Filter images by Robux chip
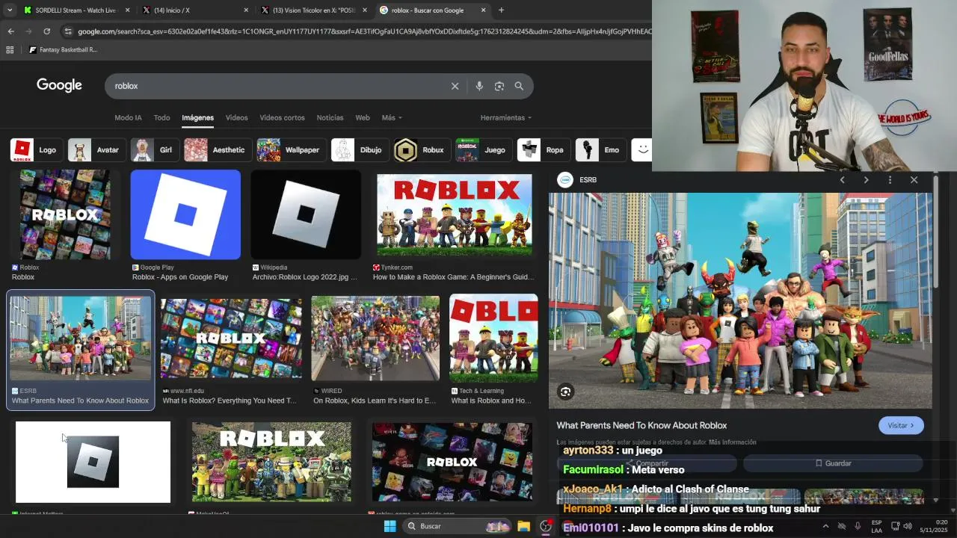This screenshot has height=538, width=957. pyautogui.click(x=421, y=150)
